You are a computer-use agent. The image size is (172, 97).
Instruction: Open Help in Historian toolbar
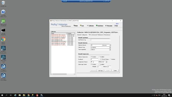(x=116, y=26)
